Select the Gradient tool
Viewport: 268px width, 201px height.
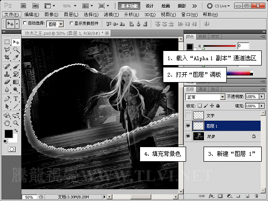(16, 82)
